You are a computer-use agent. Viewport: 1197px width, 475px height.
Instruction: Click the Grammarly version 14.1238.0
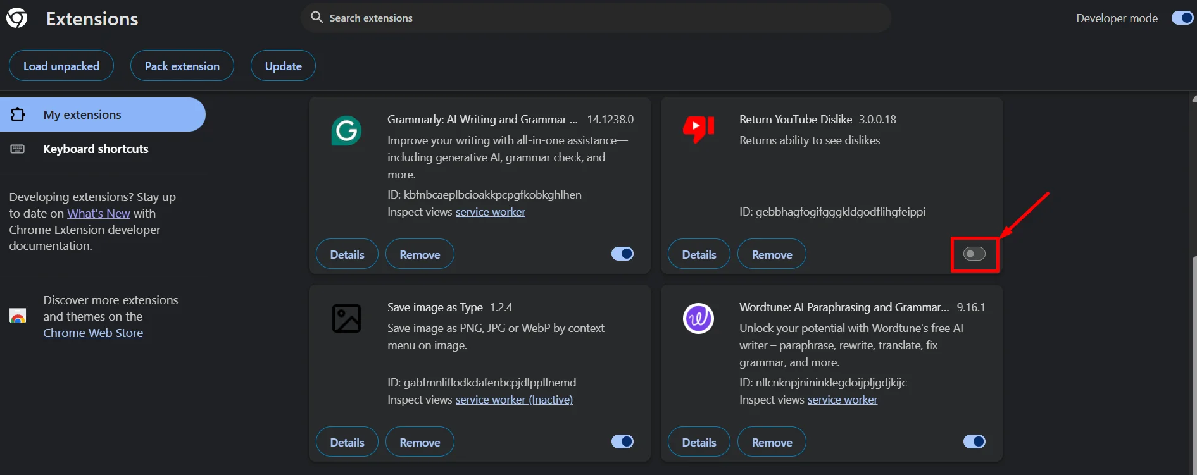point(610,120)
